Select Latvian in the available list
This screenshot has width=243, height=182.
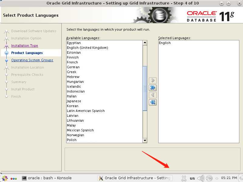point(104,116)
